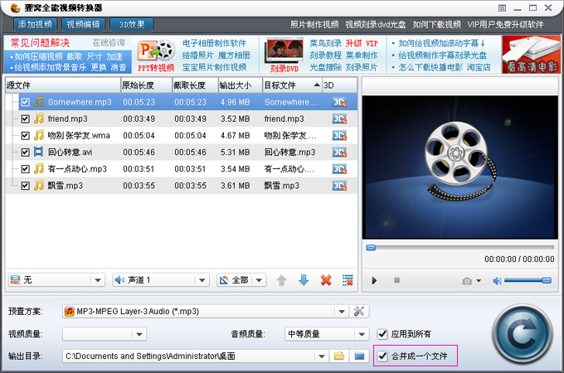Open VIP用户免费升级软件 menu link
Screen dimensions: 564x373
point(505,24)
